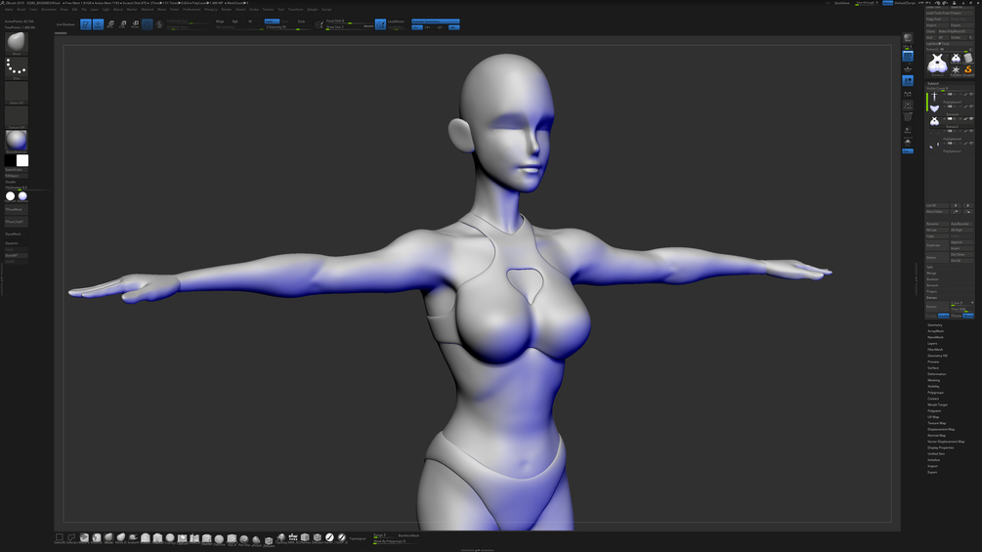Open the current brush thumbnail picker
The image size is (982, 552).
17,43
